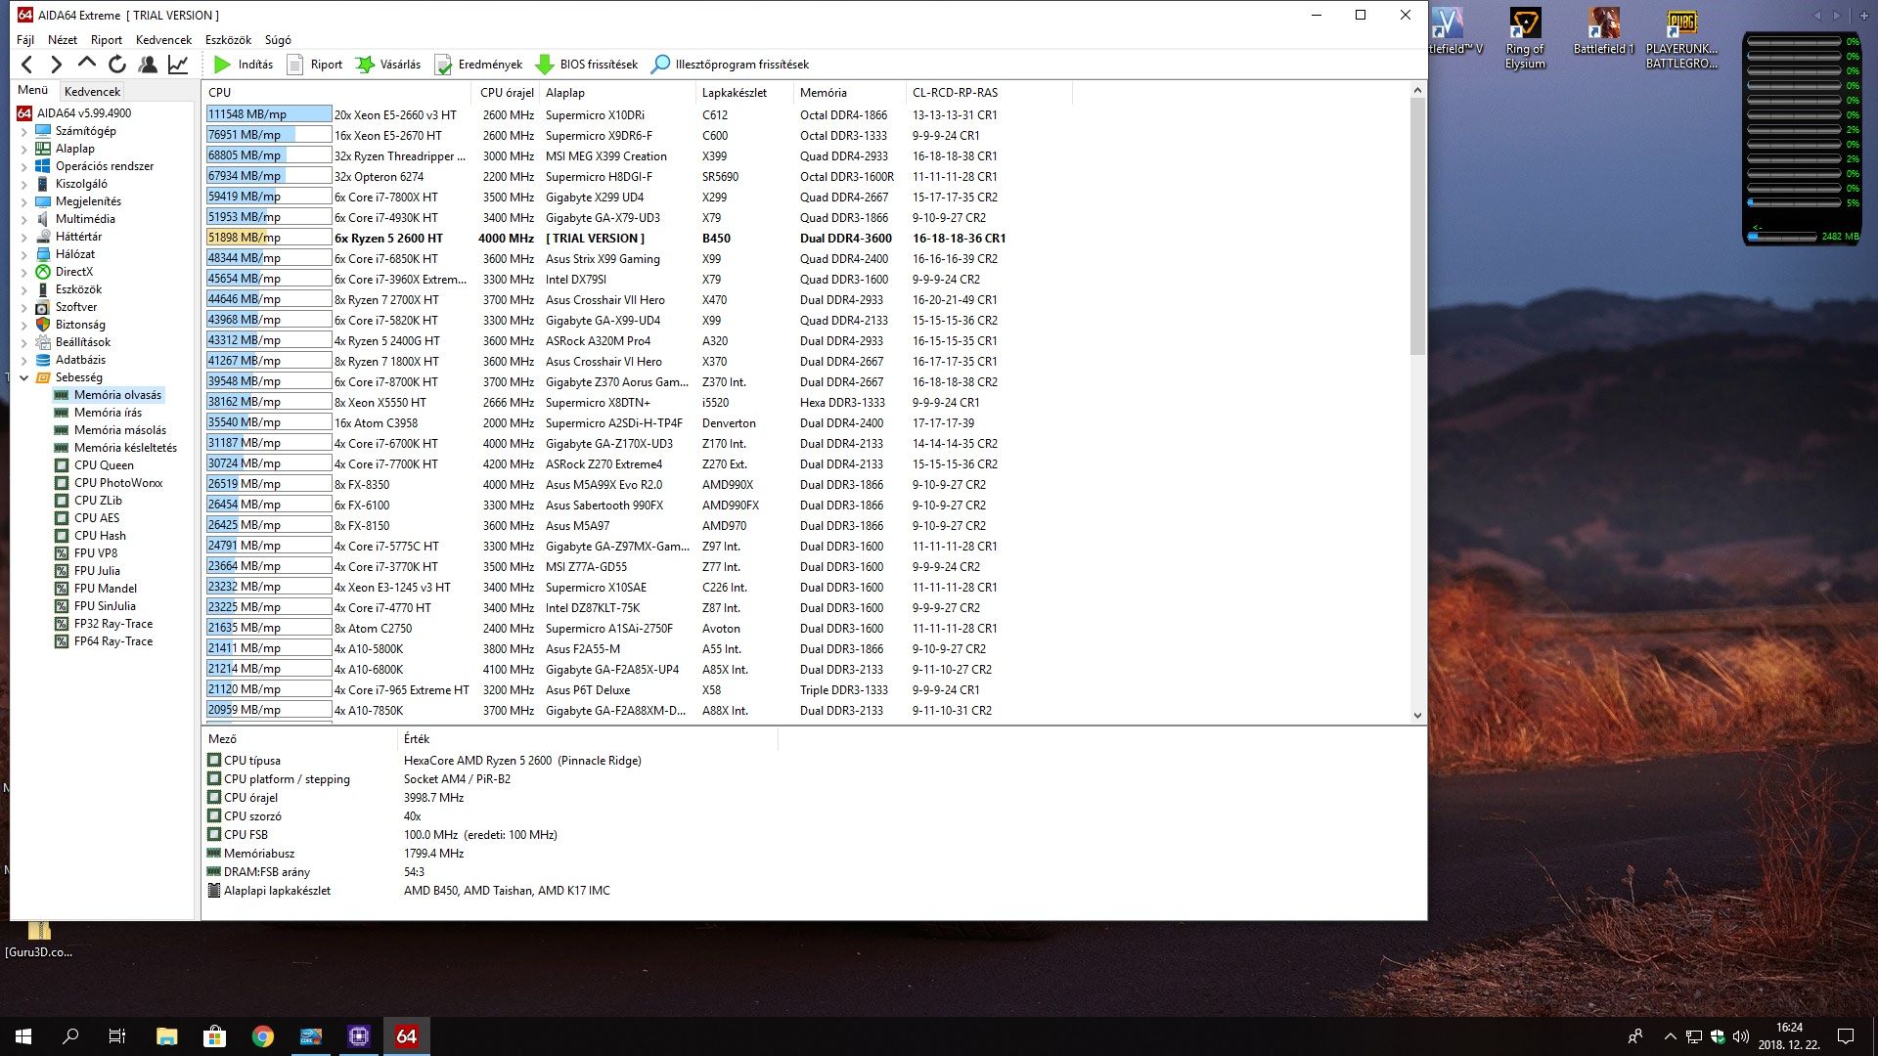Image resolution: width=1878 pixels, height=1056 pixels.
Task: Select the DirectX Xbox icon item
Action: tap(43, 272)
